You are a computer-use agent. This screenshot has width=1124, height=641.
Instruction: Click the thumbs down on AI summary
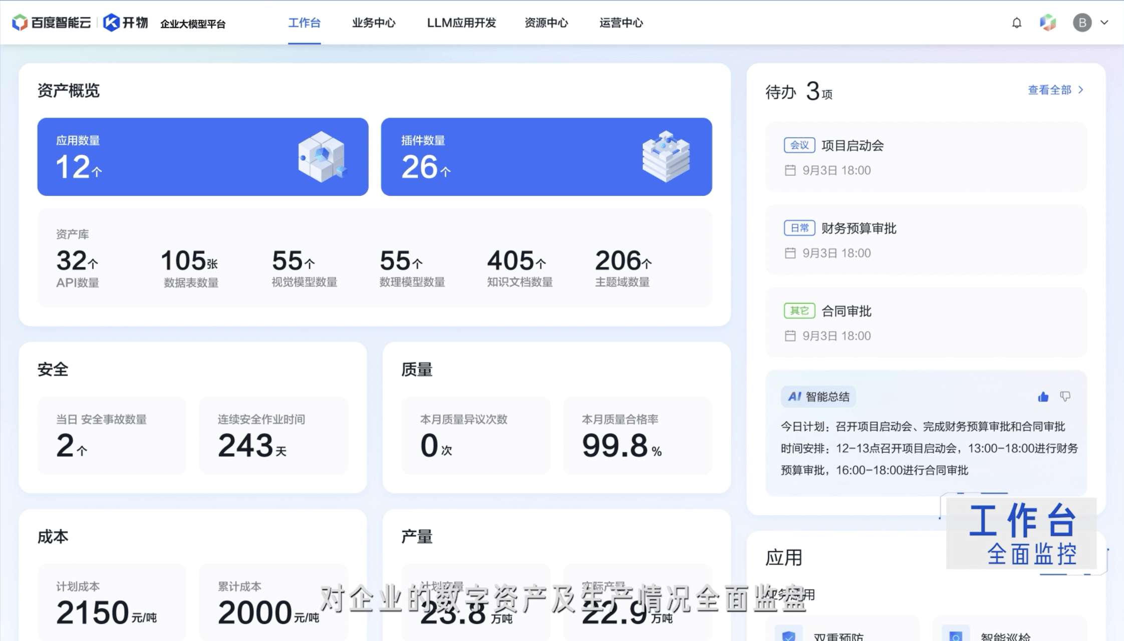point(1065,397)
